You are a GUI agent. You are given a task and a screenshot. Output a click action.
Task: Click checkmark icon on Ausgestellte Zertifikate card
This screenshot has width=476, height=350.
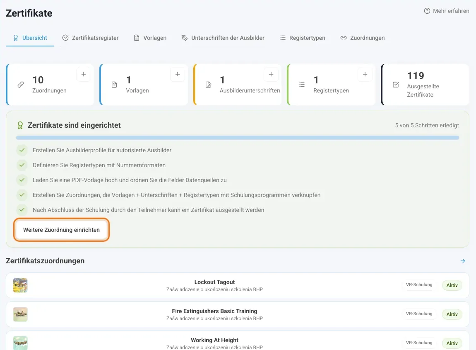pyautogui.click(x=396, y=85)
